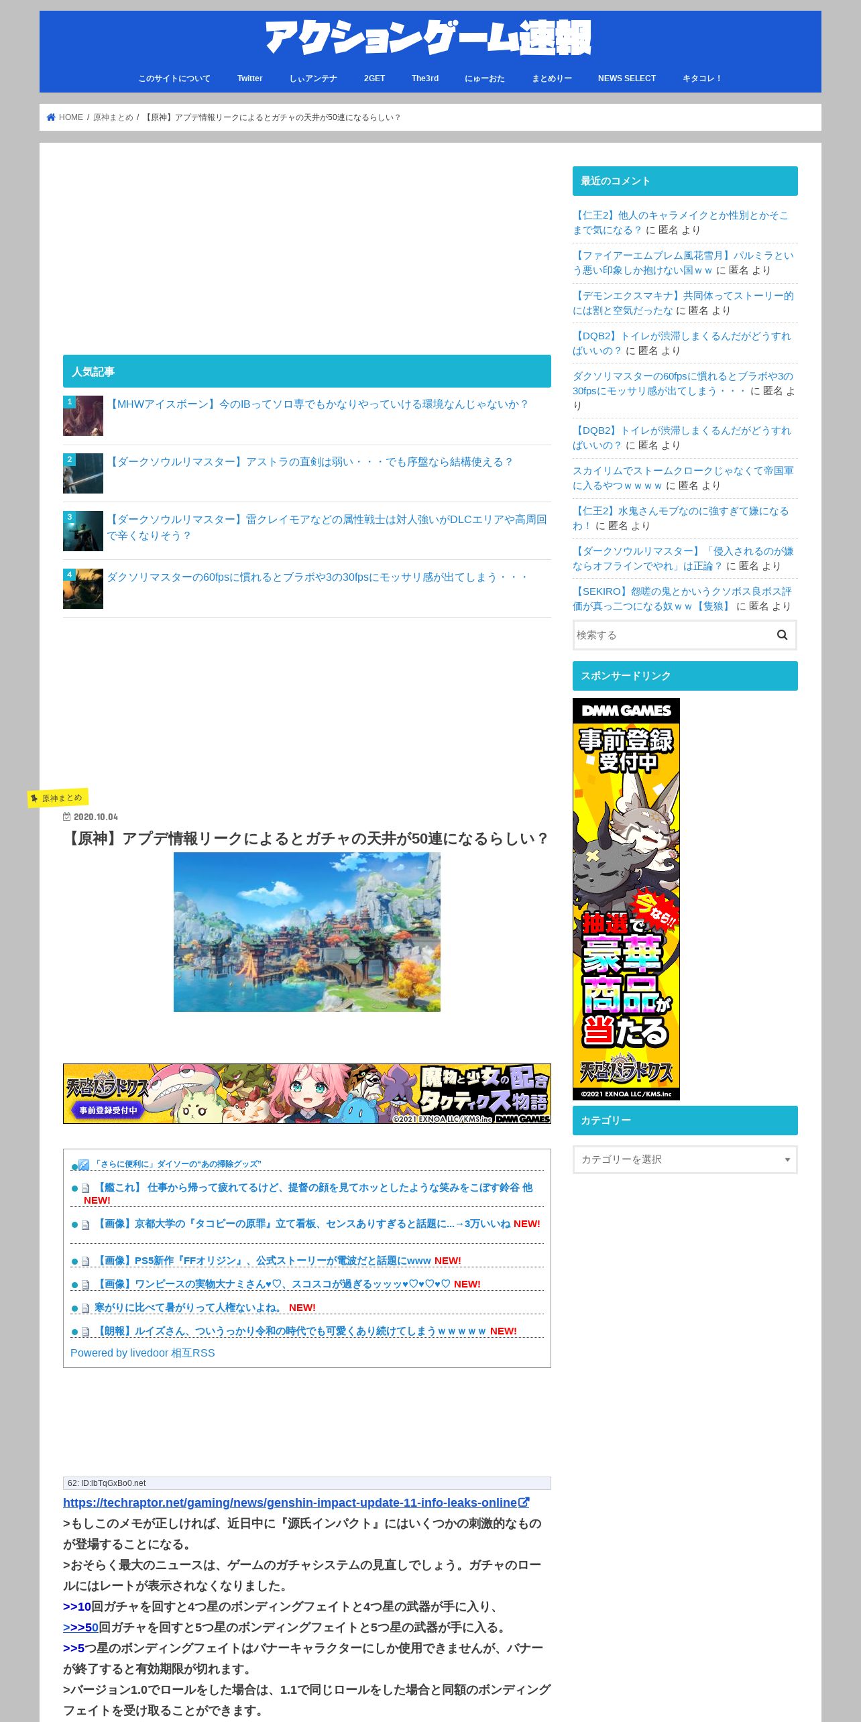Click the アクションゲーム速報 site title
The image size is (861, 1722).
coord(428,38)
